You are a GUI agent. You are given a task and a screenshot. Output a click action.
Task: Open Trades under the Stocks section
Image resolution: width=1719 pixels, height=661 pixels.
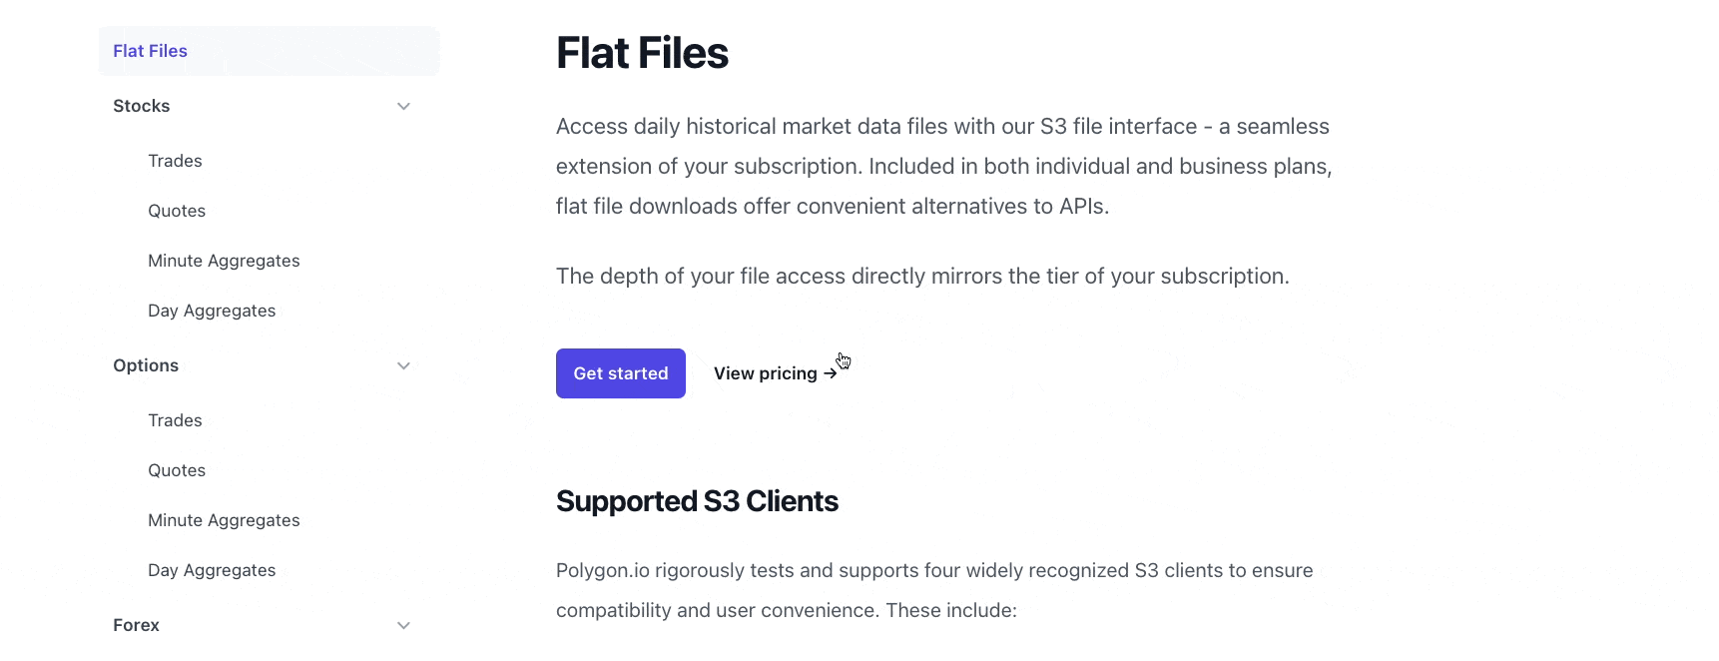(175, 161)
